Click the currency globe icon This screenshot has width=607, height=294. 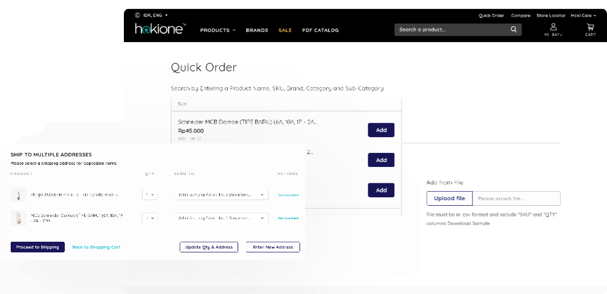point(138,15)
